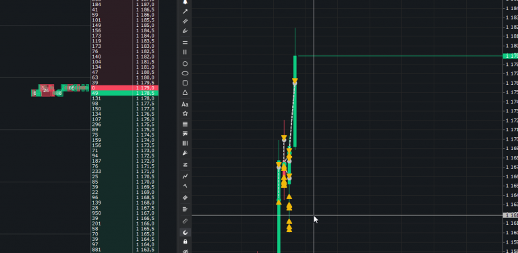The height and width of the screenshot is (253, 518).
Task: Click the green current price label on the price axis
Action: [510, 56]
